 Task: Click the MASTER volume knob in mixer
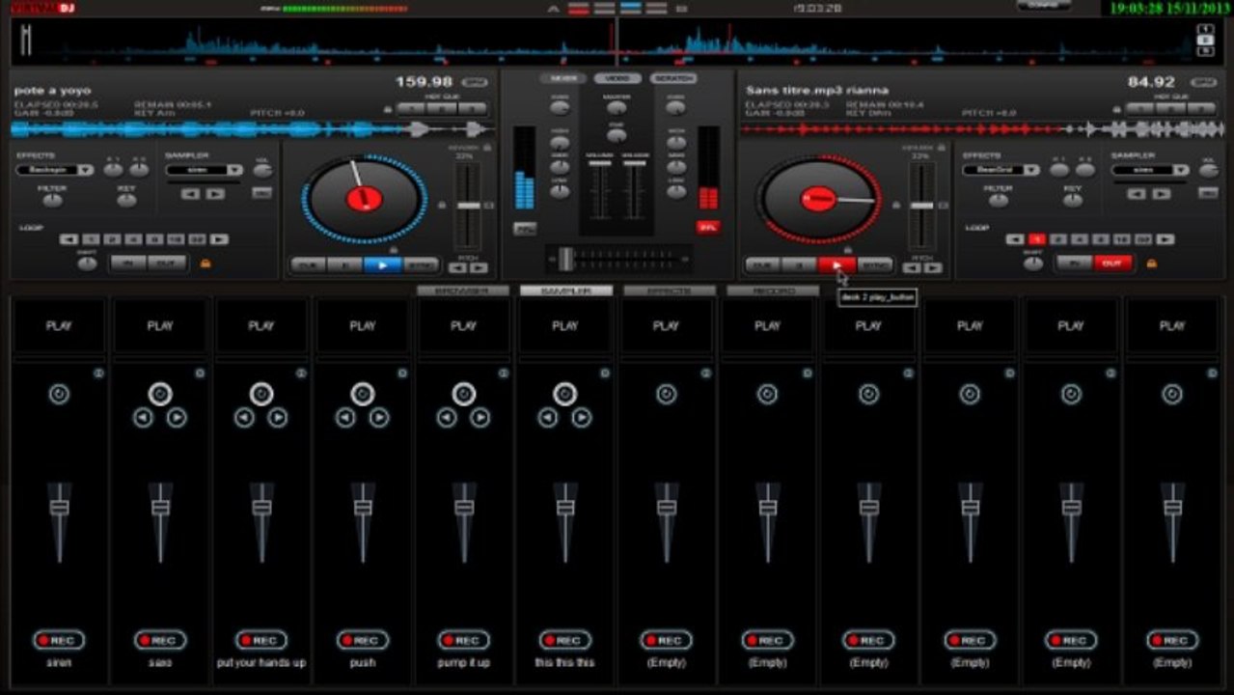616,107
